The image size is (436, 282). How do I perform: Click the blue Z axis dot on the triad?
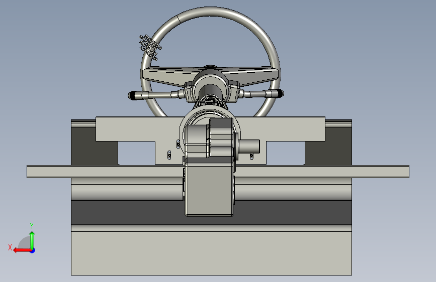click(x=33, y=250)
